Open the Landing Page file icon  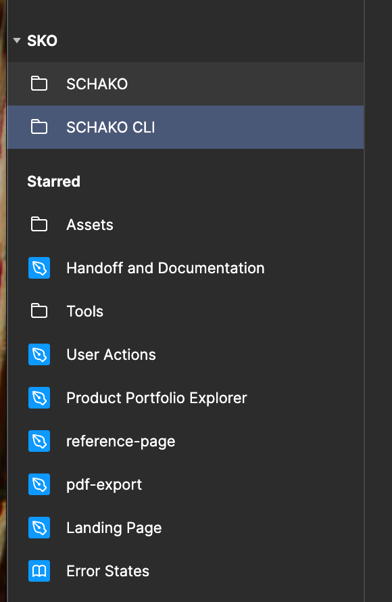point(39,528)
